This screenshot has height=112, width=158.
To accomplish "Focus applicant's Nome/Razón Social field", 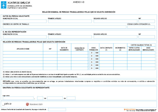I will tap(24, 21).
